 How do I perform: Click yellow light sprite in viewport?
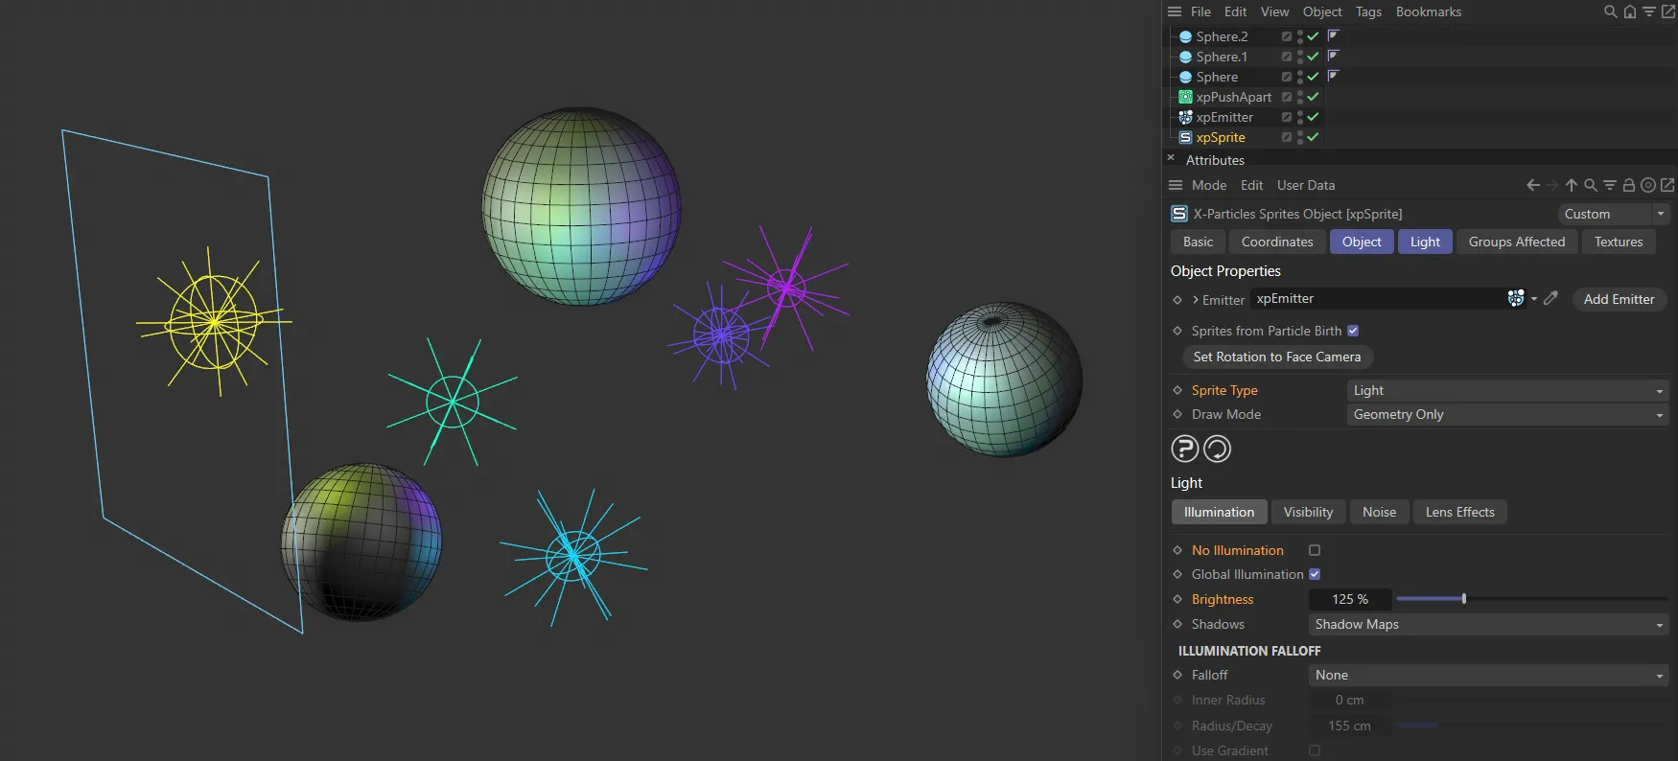213,321
